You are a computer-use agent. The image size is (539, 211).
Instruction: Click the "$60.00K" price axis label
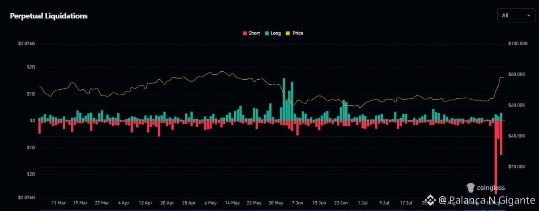pos(517,105)
